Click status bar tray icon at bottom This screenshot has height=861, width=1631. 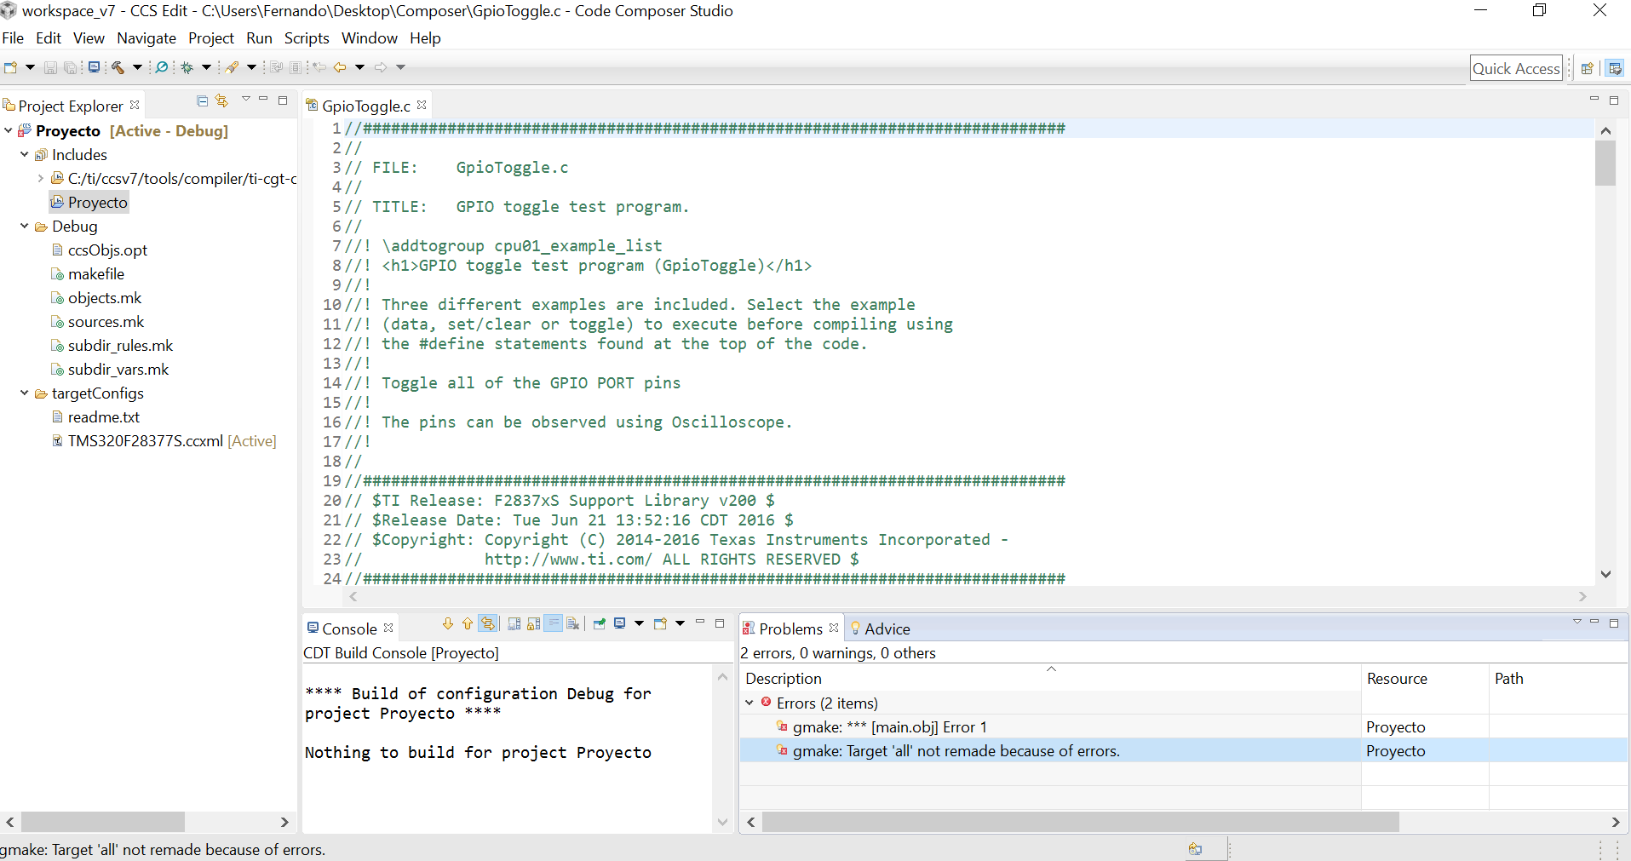1196,849
